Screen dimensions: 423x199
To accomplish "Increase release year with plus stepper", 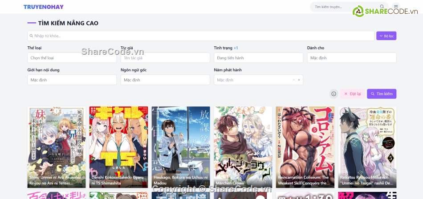I will point(299,80).
